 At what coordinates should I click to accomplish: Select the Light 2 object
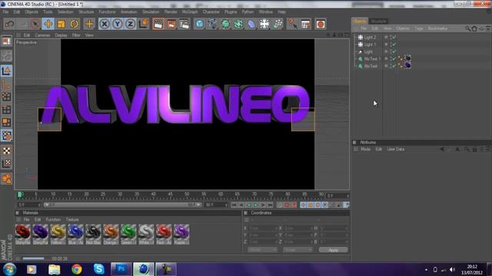pyautogui.click(x=370, y=38)
